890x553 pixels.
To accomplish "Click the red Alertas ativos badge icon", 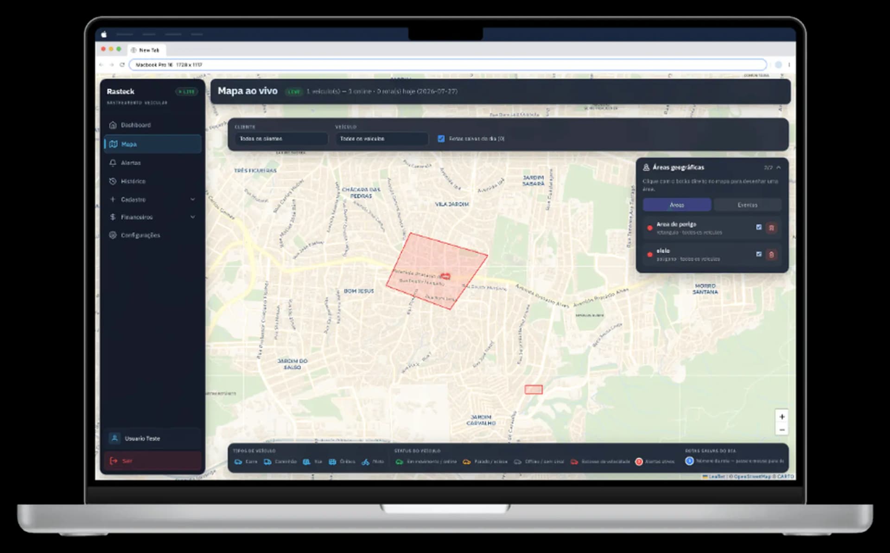I will pyautogui.click(x=639, y=462).
